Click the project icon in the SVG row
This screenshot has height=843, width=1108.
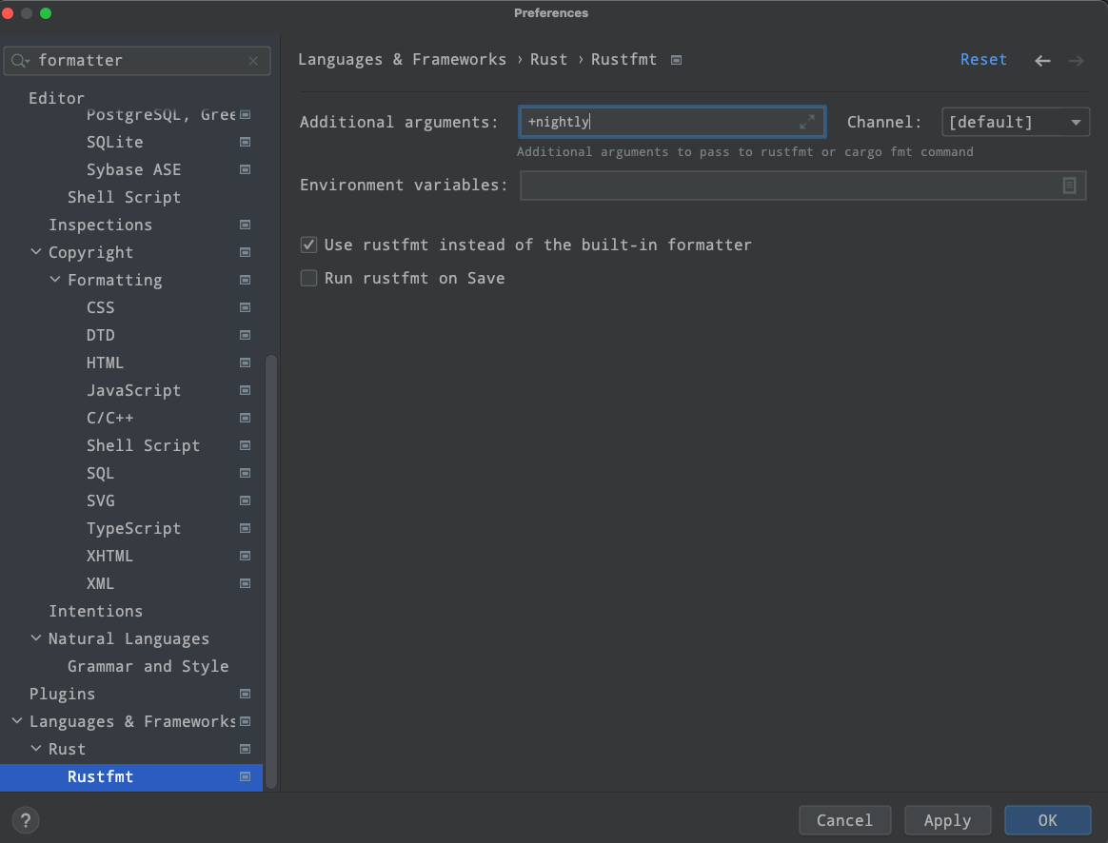pyautogui.click(x=246, y=500)
